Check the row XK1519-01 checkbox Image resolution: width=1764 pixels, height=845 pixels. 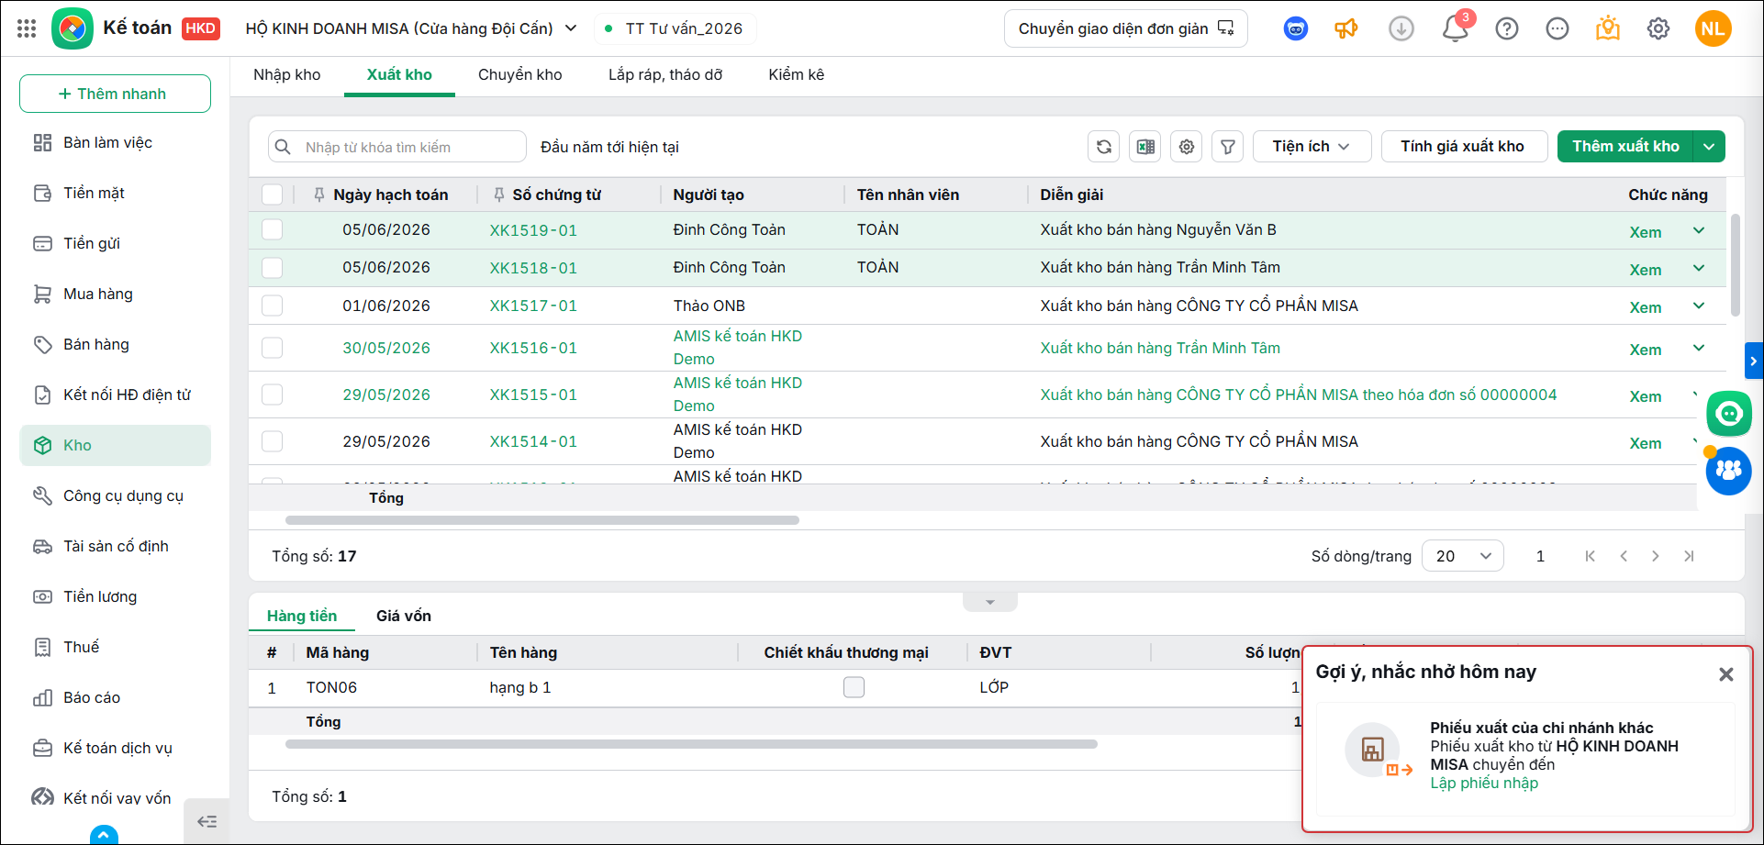pos(273,229)
